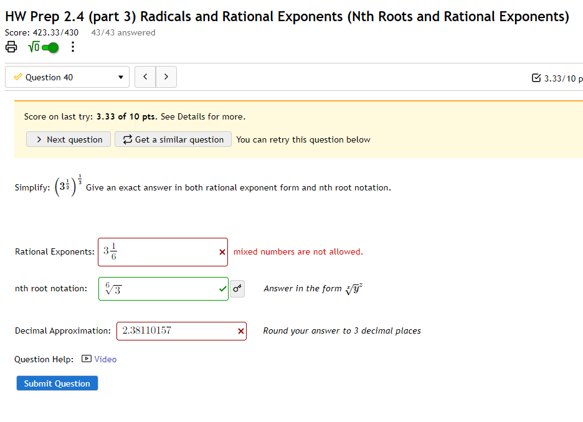Click the green checkmark in nth root box
This screenshot has width=583, height=422.
[222, 288]
